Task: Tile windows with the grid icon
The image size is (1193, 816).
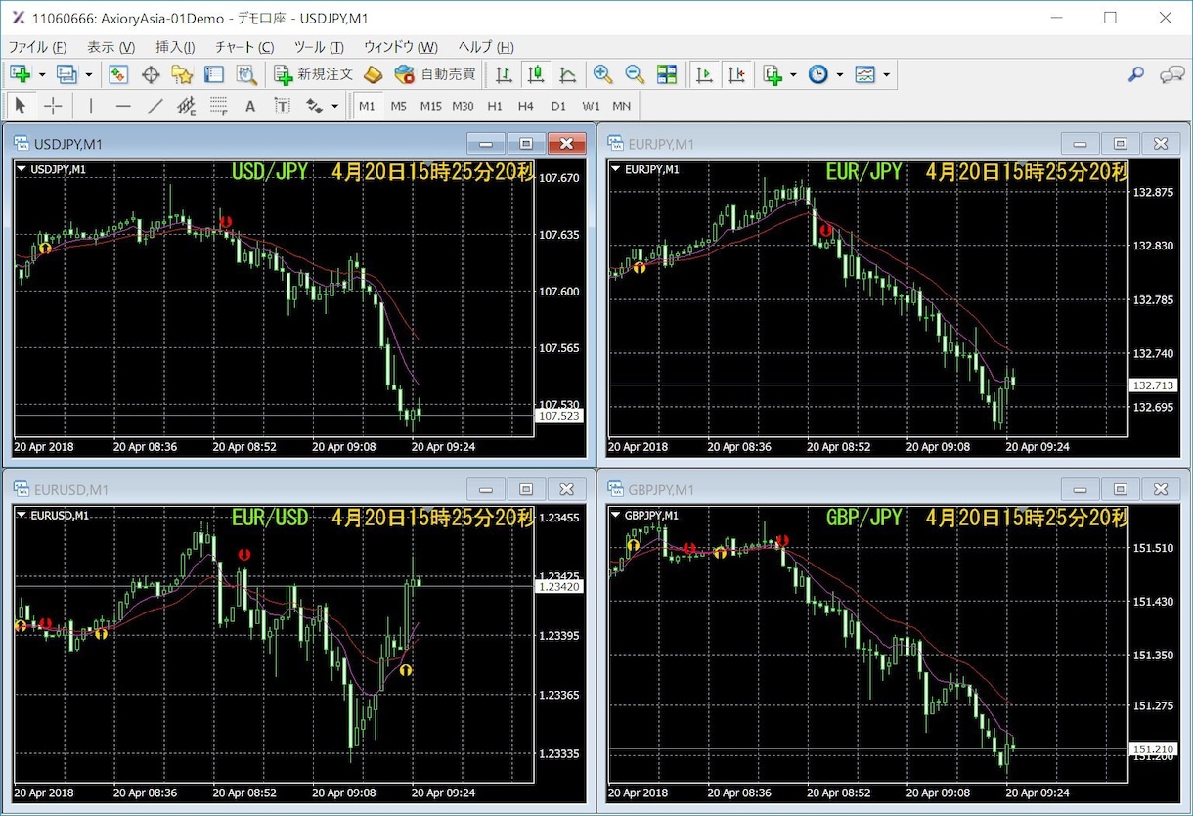Action: pos(667,74)
